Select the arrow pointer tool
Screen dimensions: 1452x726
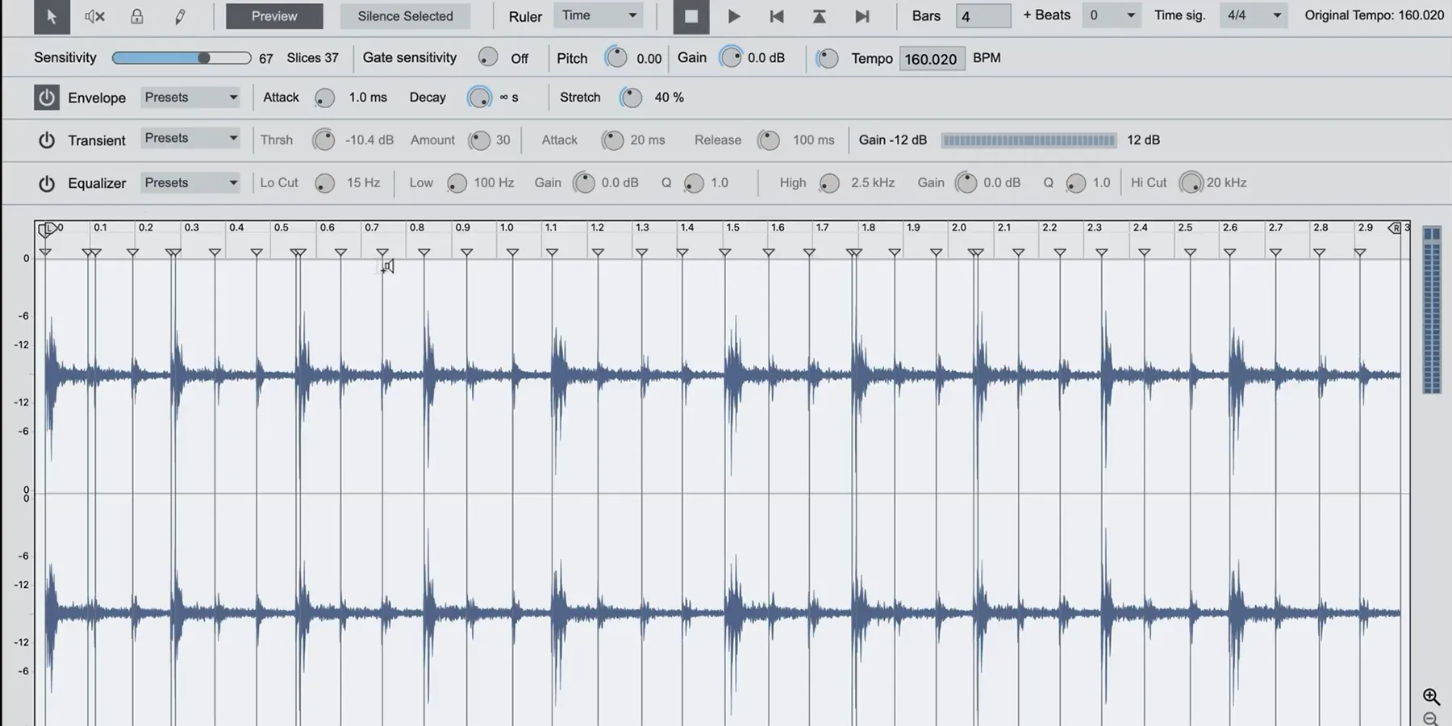click(x=52, y=16)
